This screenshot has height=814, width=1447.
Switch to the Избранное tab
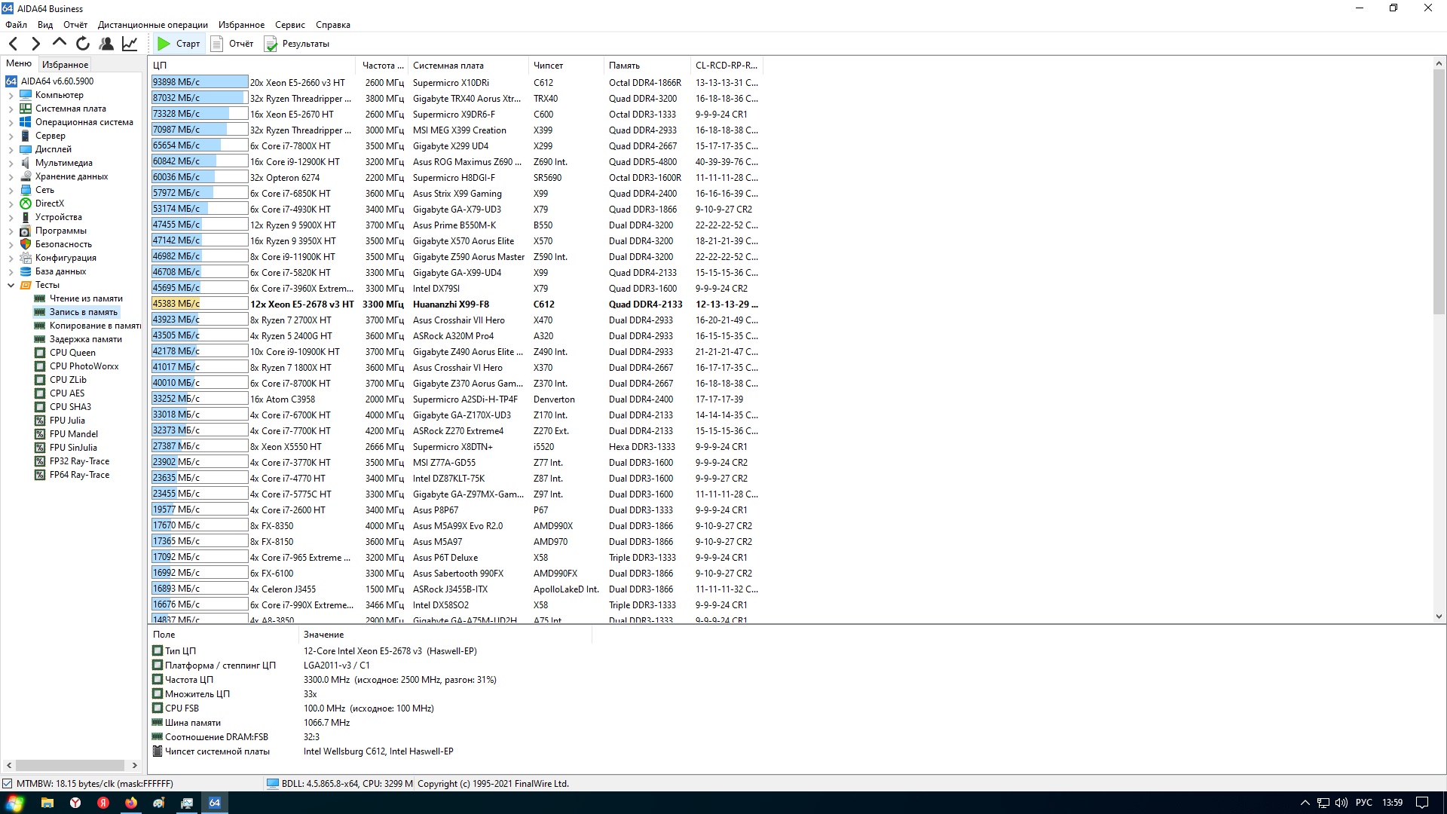pyautogui.click(x=65, y=65)
